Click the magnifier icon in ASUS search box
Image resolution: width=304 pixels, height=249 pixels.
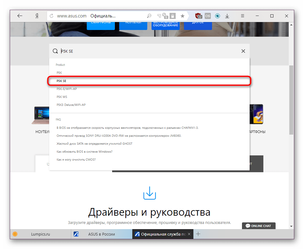point(55,51)
